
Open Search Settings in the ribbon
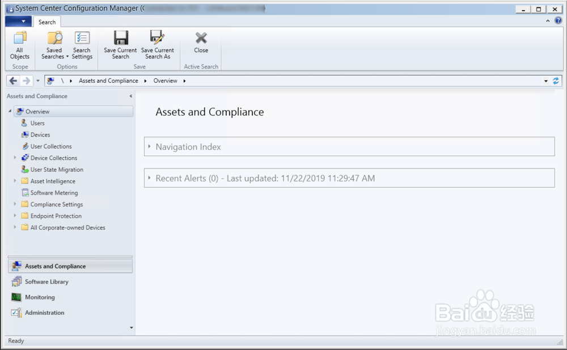click(82, 45)
